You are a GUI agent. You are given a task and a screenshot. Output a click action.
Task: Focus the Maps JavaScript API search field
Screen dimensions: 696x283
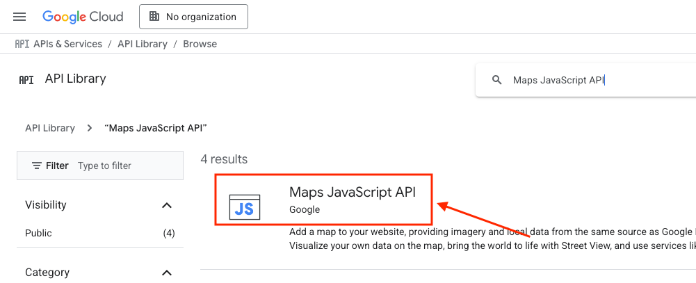click(591, 80)
